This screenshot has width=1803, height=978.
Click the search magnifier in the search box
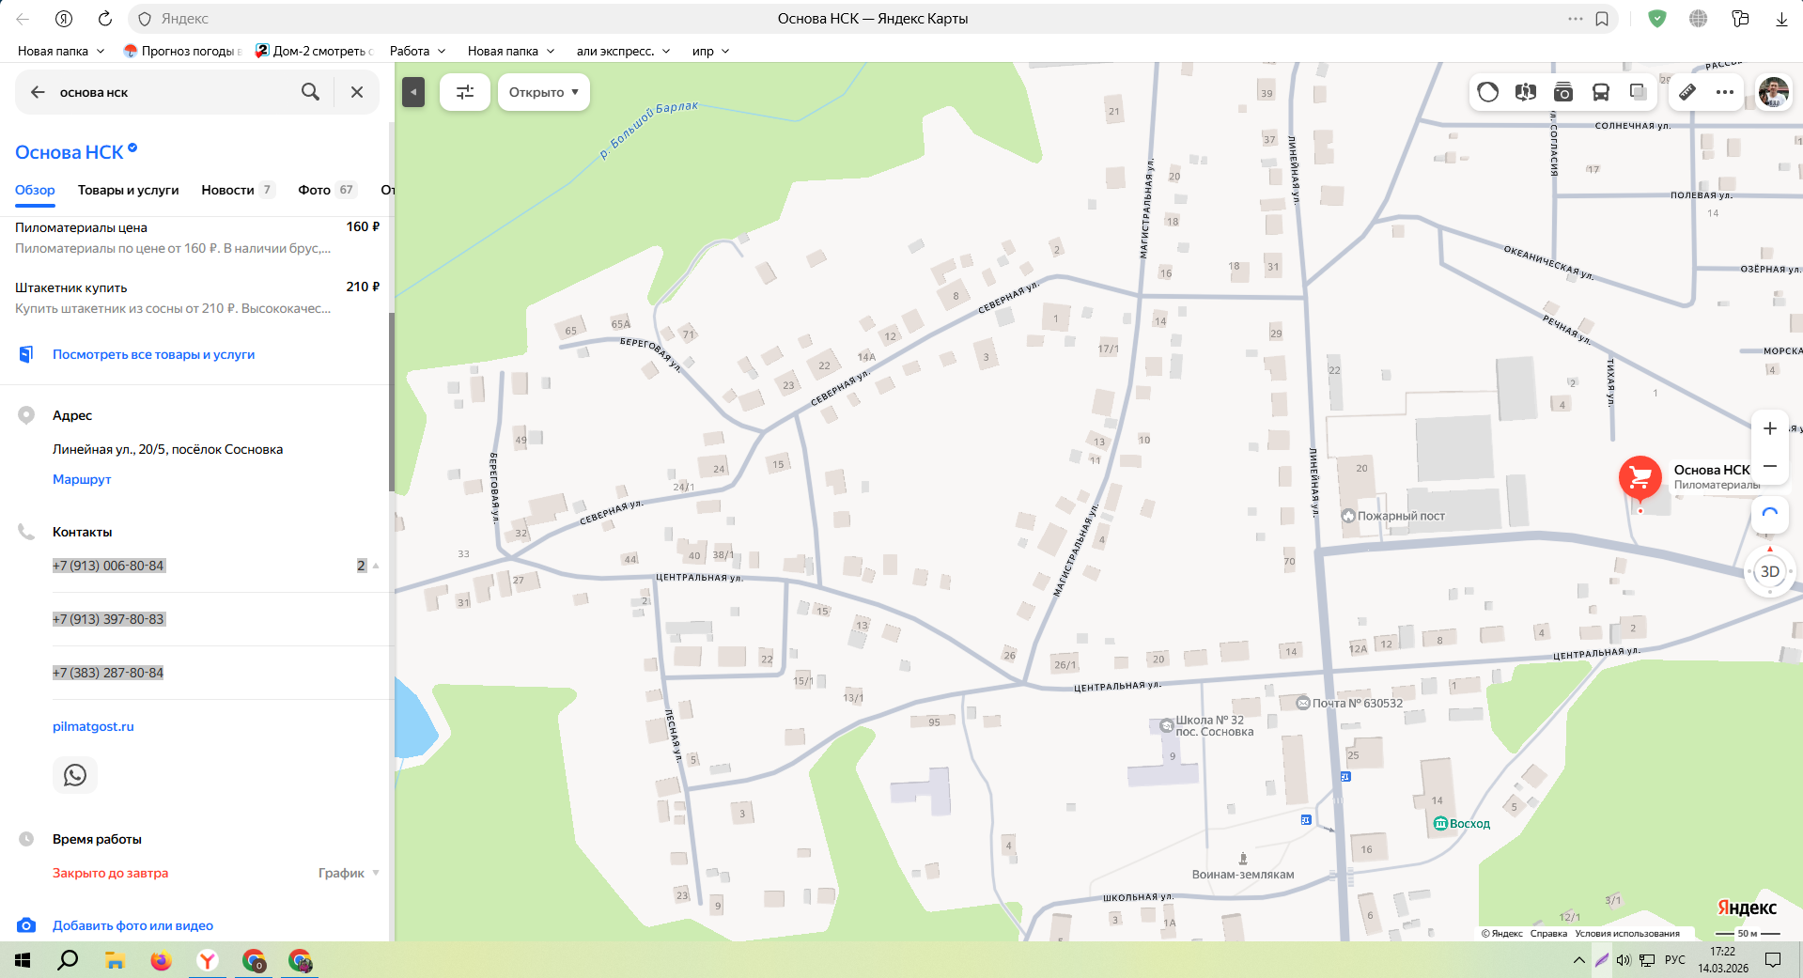310,92
